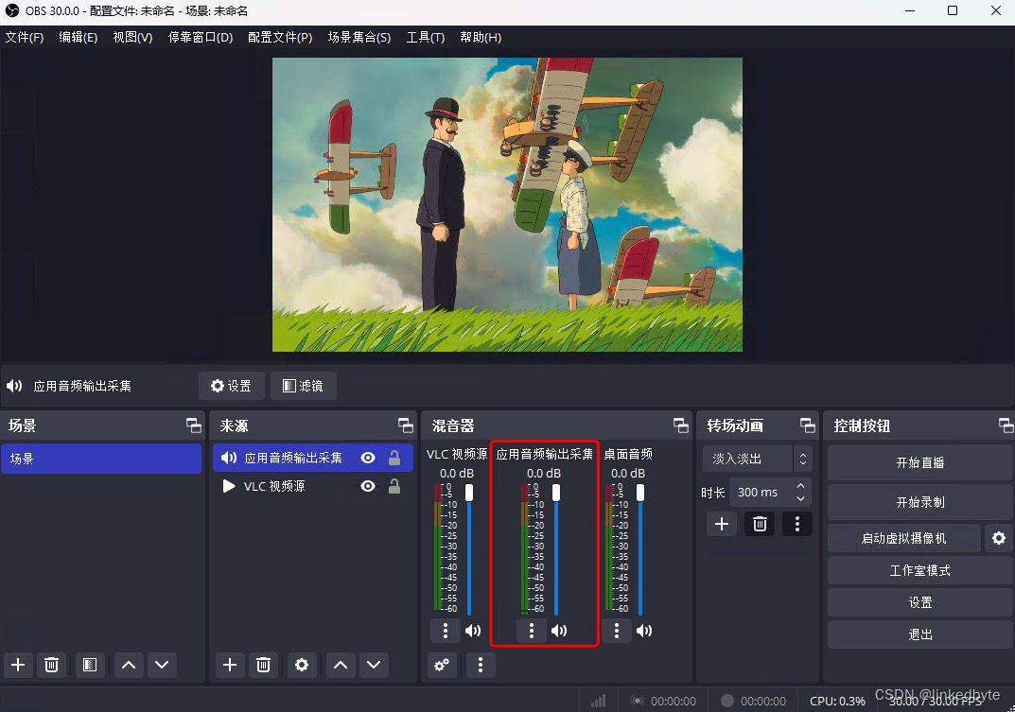Open the 场景集合(S) menu
1015x712 pixels.
(359, 38)
